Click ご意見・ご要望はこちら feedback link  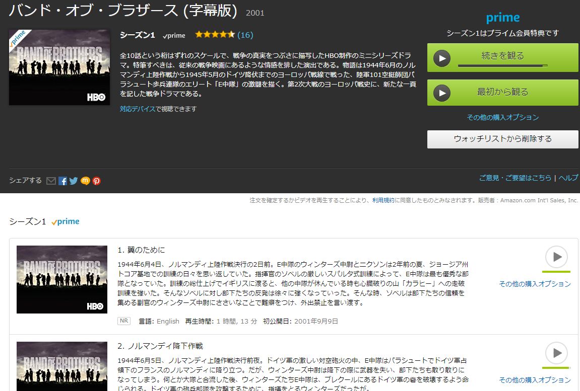[x=515, y=178]
